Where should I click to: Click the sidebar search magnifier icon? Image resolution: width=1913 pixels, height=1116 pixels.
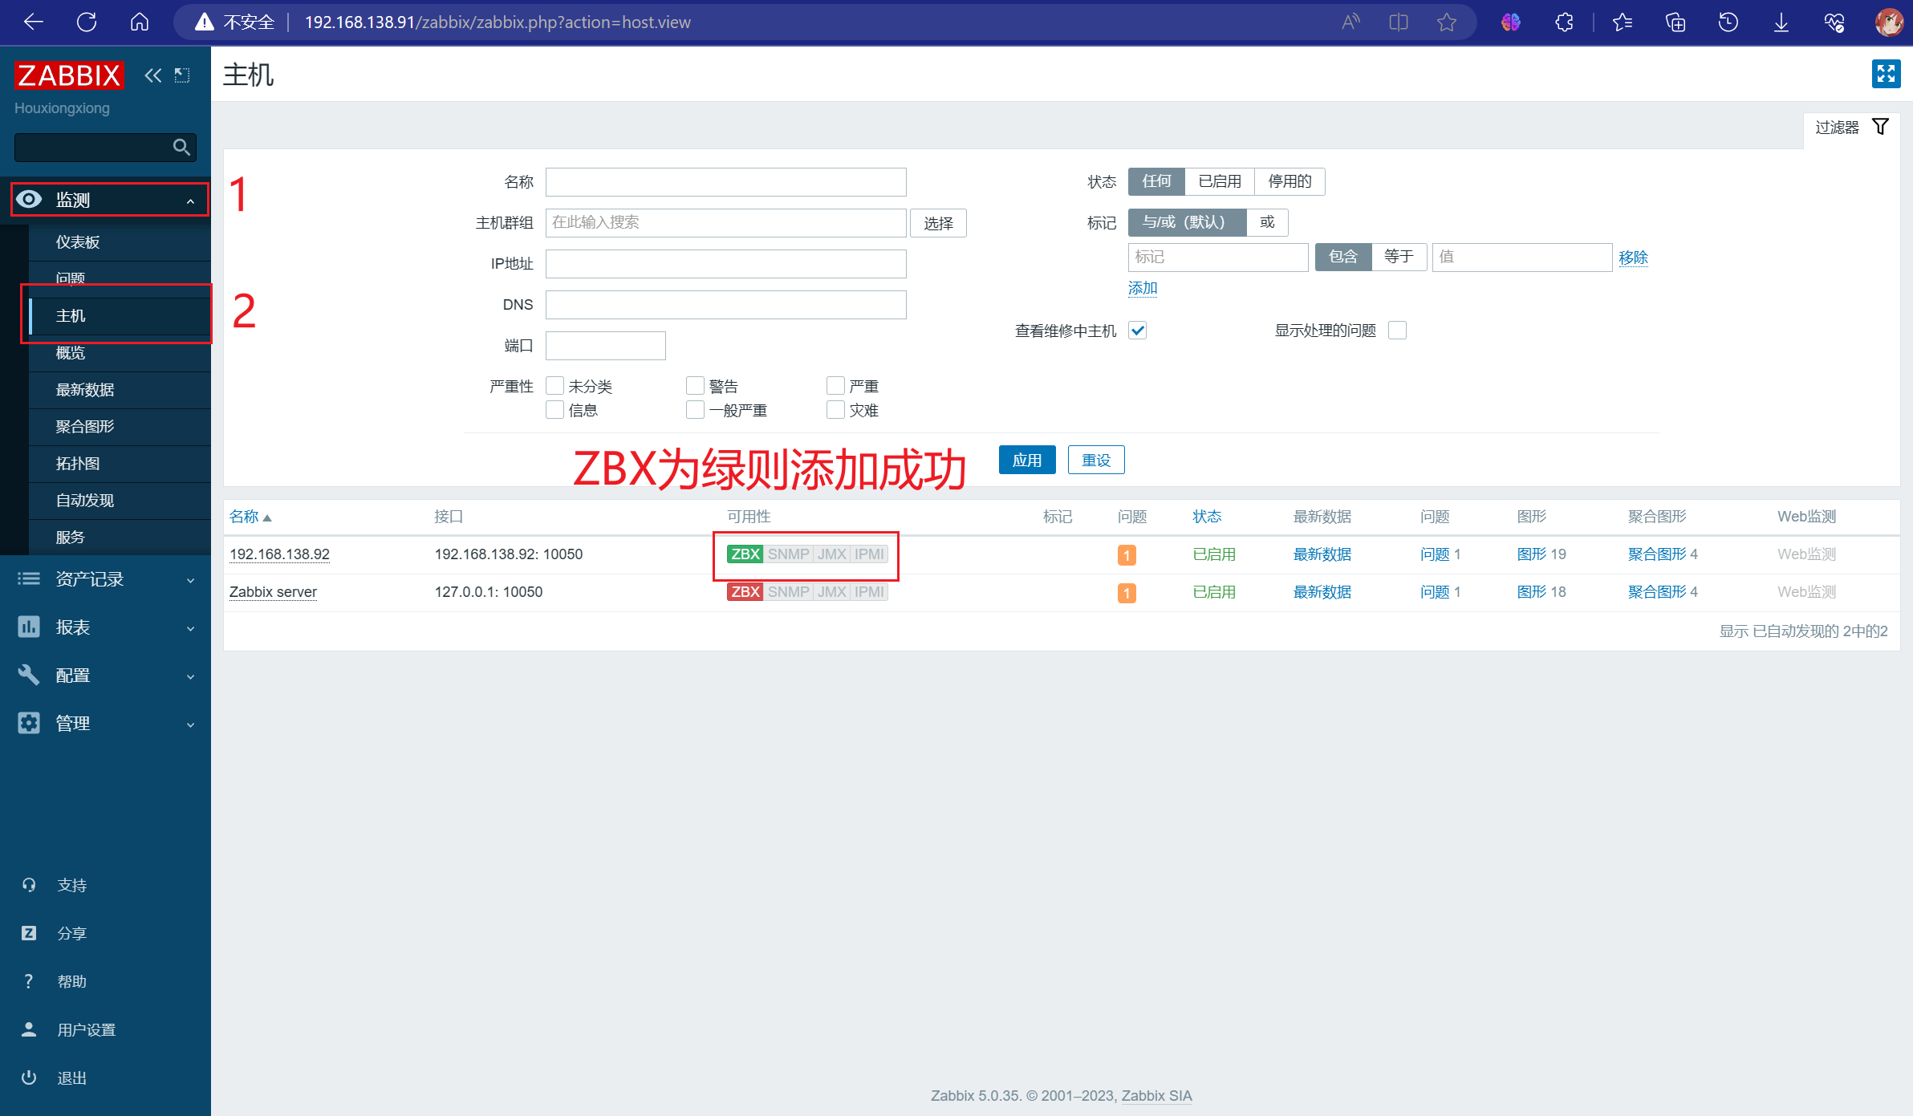181,148
